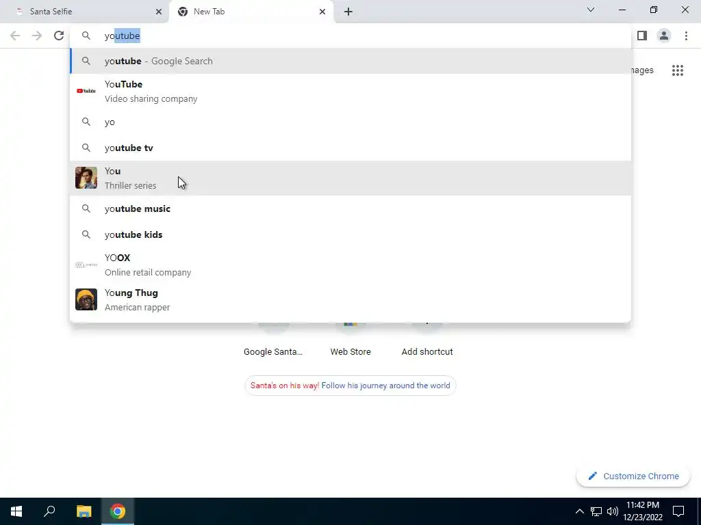Click the YouTube logo icon in suggestions
The width and height of the screenshot is (701, 525).
coord(86,91)
